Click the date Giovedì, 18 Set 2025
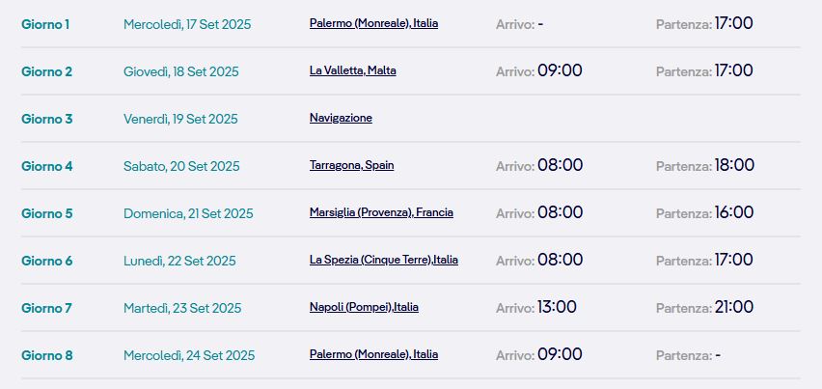 pyautogui.click(x=180, y=71)
